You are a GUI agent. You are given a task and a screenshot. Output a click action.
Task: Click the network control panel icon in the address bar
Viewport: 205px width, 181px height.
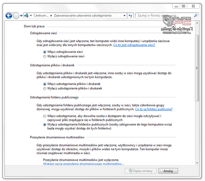click(26, 16)
